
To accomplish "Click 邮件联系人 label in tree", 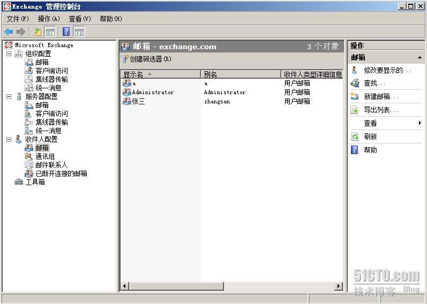I will pos(51,165).
